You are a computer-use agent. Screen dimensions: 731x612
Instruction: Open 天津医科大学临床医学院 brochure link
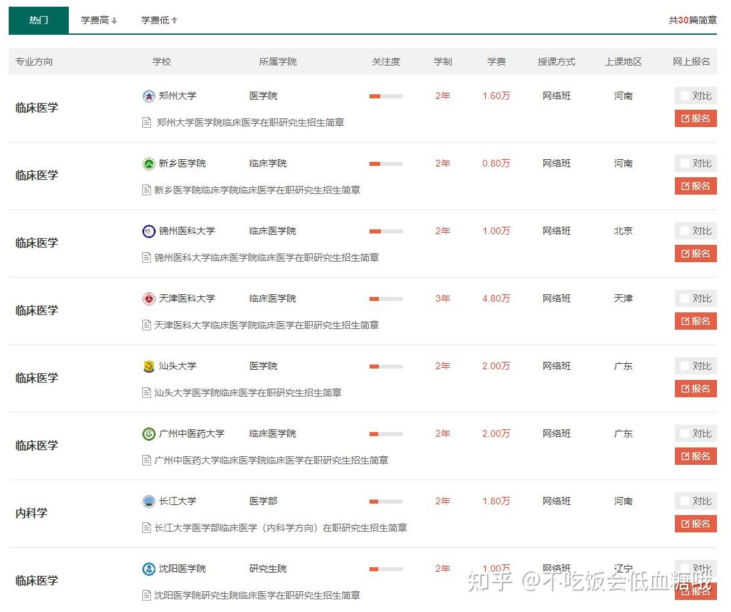click(x=267, y=325)
